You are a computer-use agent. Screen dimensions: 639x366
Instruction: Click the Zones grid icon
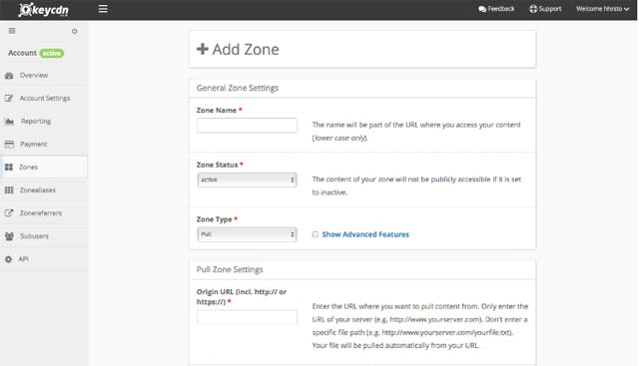click(9, 168)
